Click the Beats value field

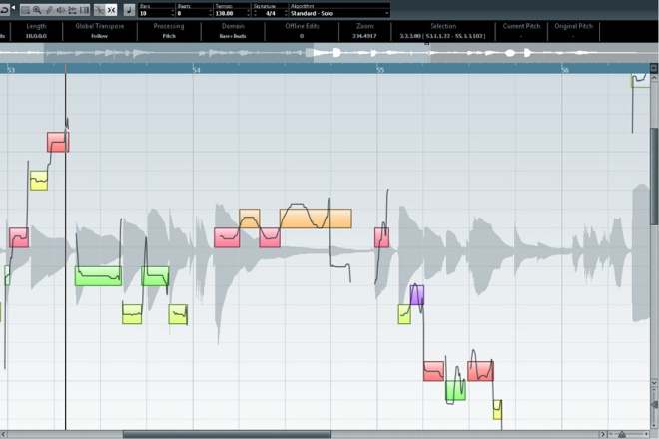192,13
